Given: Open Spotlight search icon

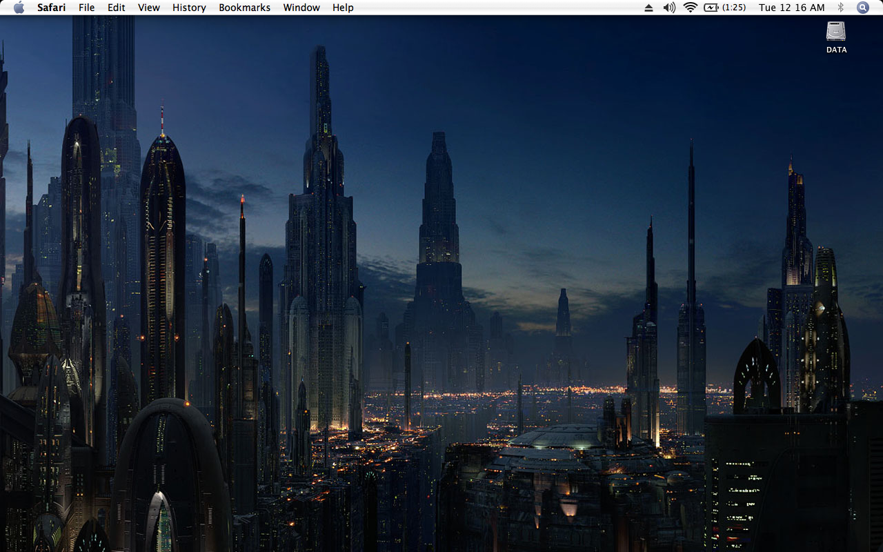Looking at the screenshot, I should pos(863,8).
